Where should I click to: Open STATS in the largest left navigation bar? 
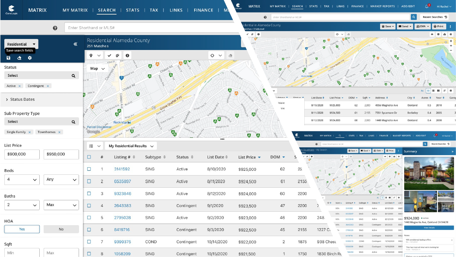(132, 10)
